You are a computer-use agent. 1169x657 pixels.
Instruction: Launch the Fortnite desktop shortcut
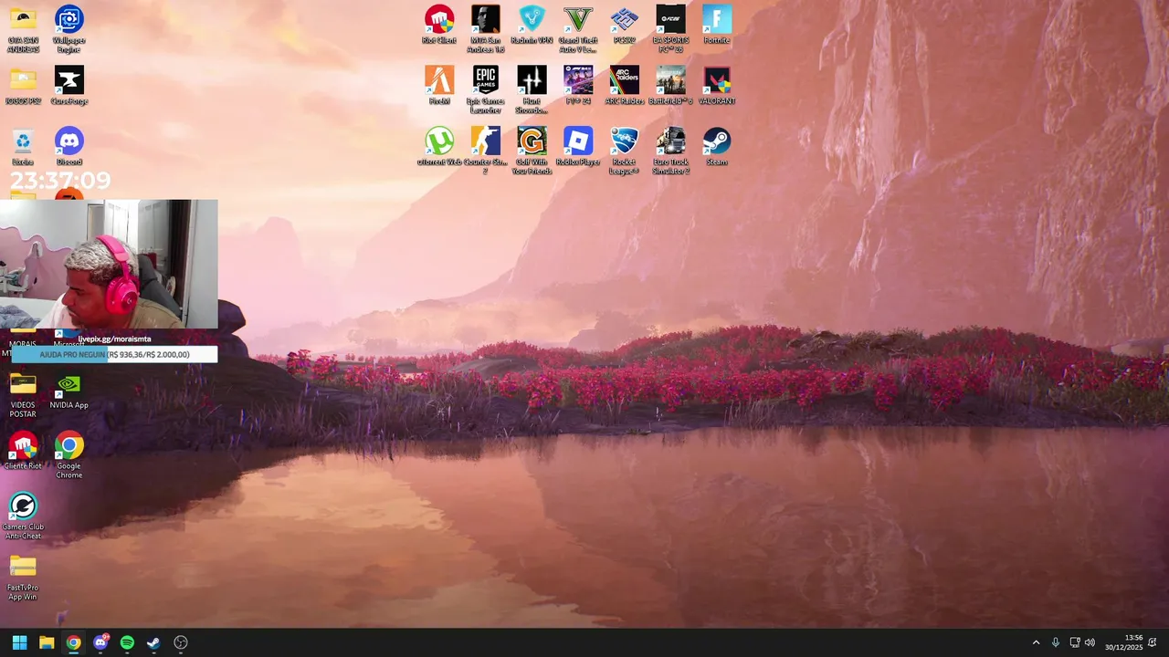pyautogui.click(x=717, y=25)
